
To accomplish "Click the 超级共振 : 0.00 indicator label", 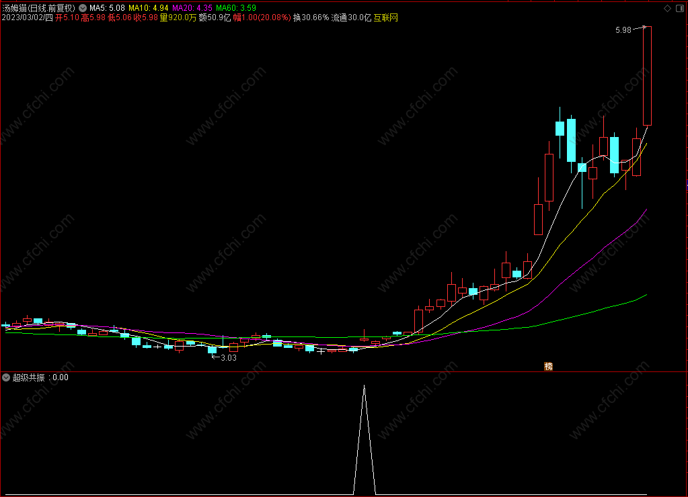I will pos(40,377).
